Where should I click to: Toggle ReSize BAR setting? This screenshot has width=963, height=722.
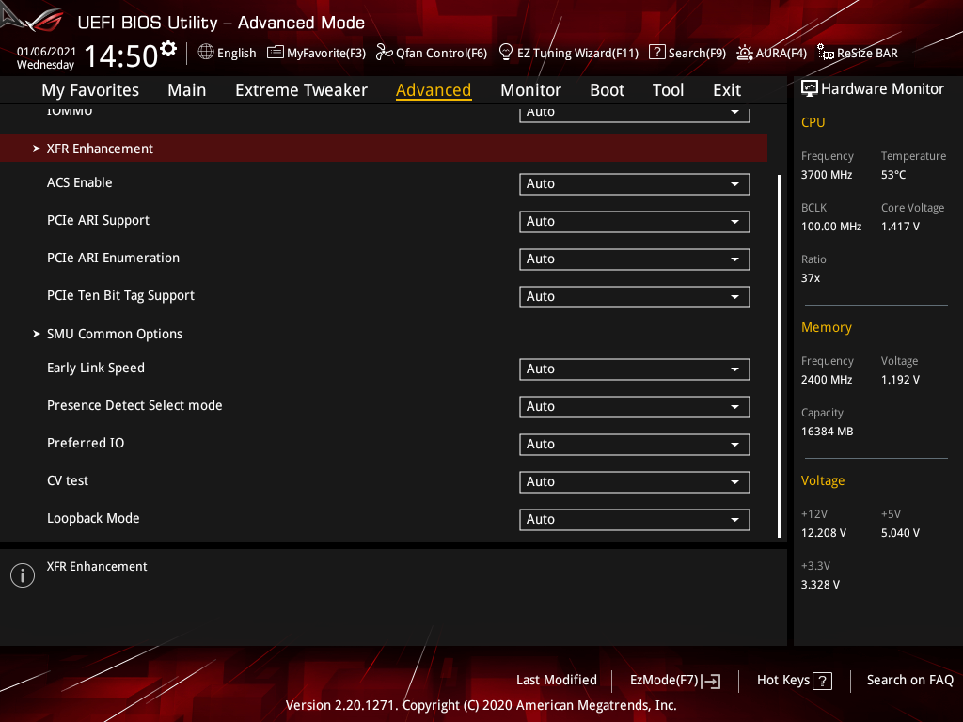click(858, 53)
